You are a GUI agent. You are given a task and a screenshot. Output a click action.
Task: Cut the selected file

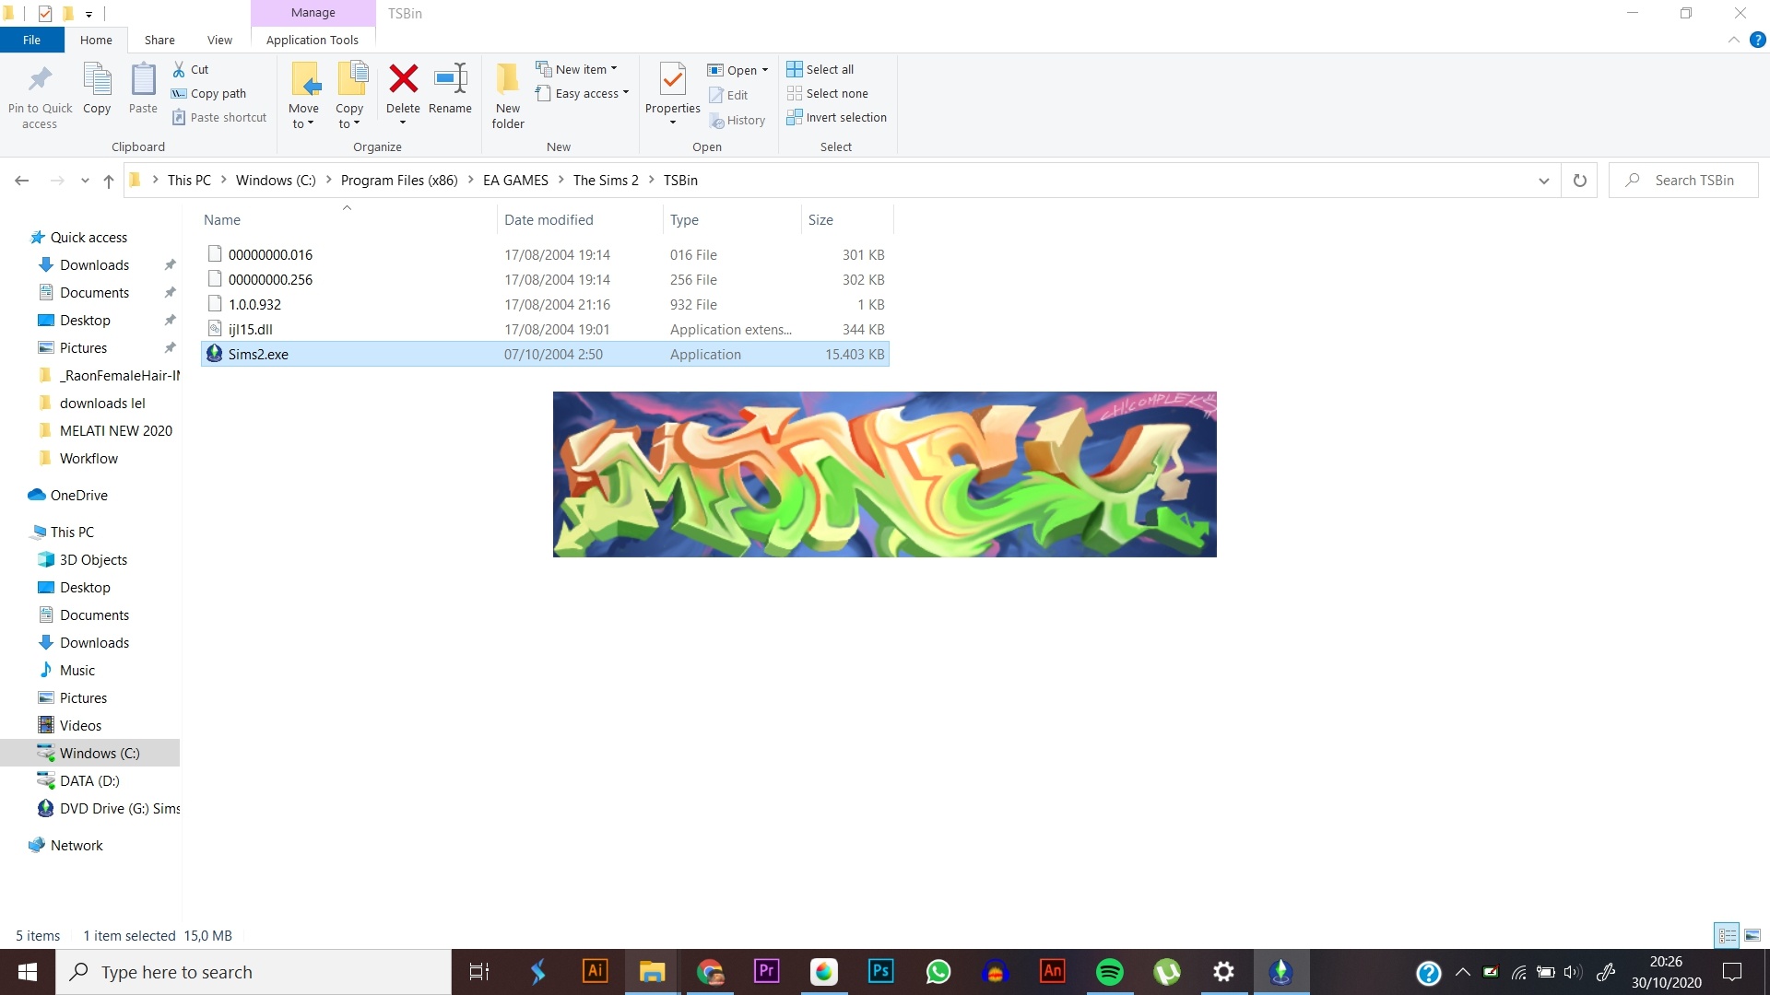point(191,69)
